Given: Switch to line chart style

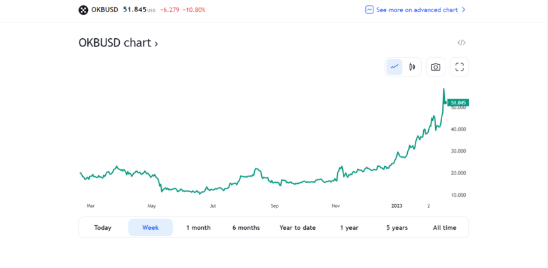Looking at the screenshot, I should pos(394,67).
